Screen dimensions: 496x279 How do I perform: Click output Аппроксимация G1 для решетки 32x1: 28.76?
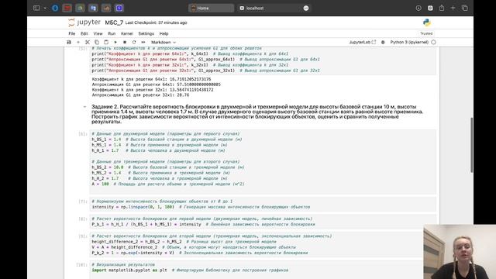point(140,95)
